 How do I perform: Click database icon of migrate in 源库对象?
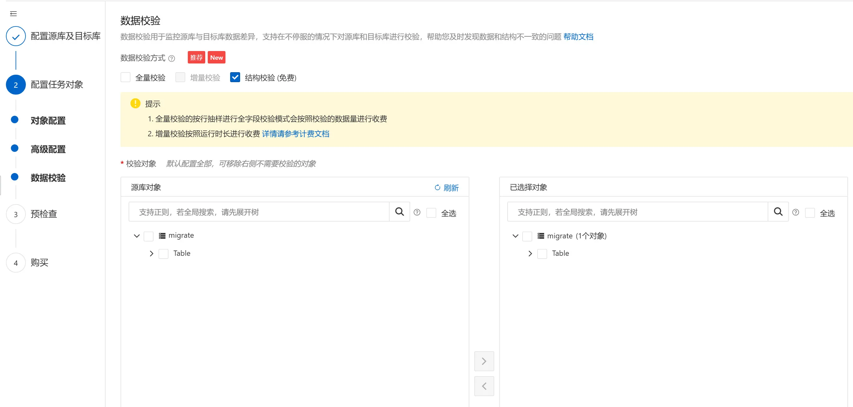click(x=162, y=236)
